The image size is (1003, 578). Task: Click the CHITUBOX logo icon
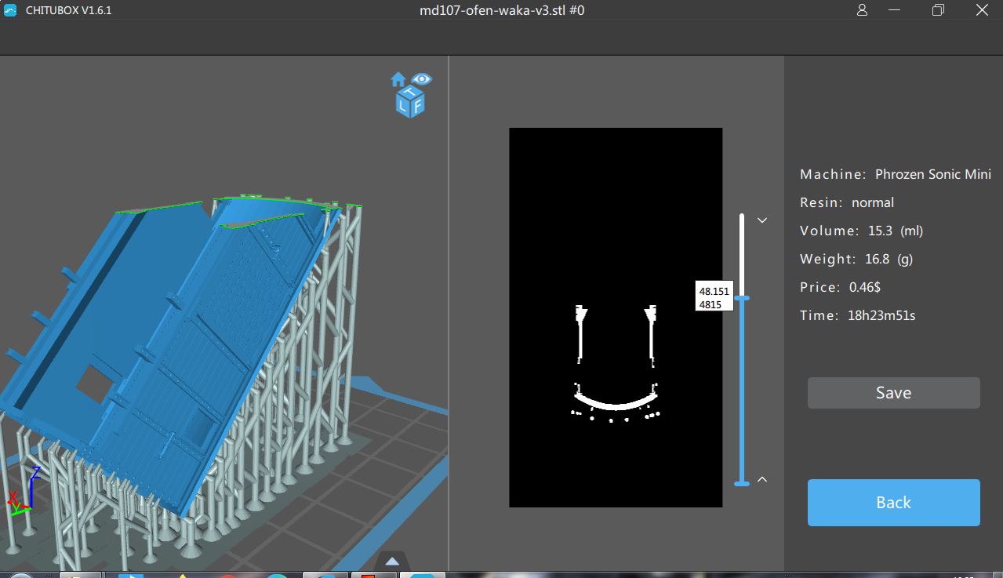click(9, 10)
